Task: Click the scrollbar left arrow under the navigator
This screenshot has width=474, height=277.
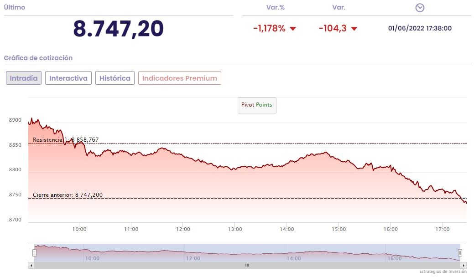Action: click(31, 265)
